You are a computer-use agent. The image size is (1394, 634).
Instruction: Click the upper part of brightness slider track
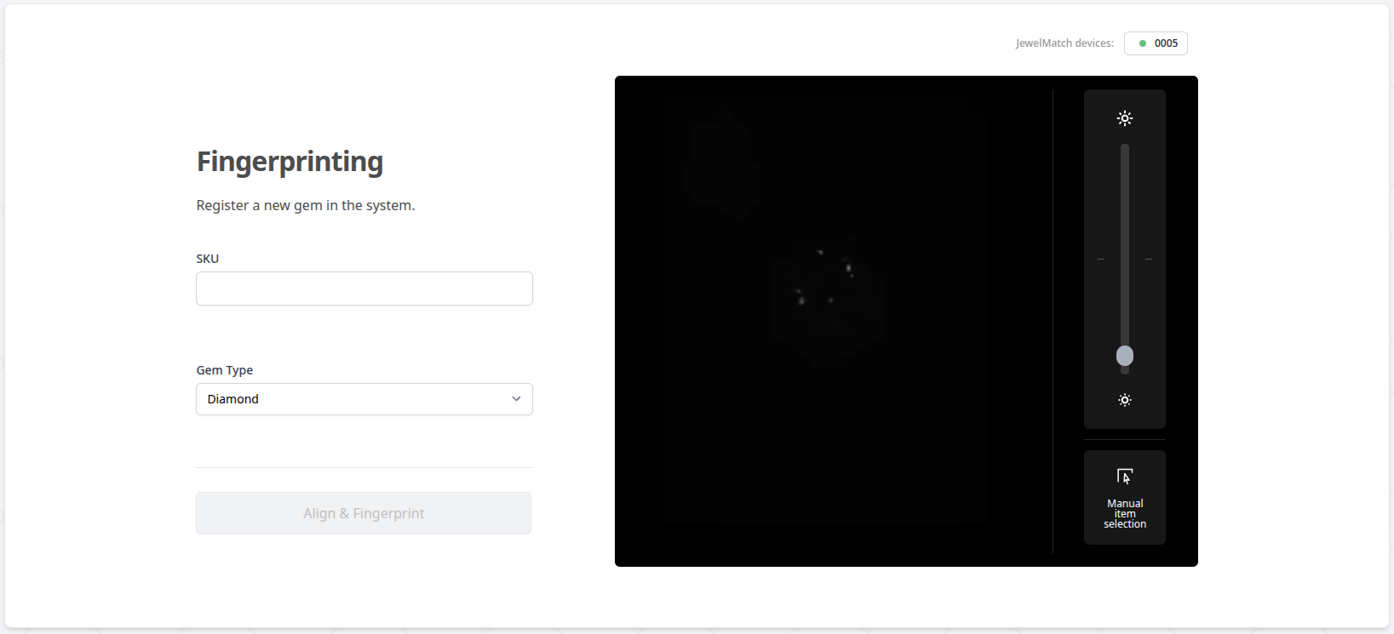[x=1125, y=196]
